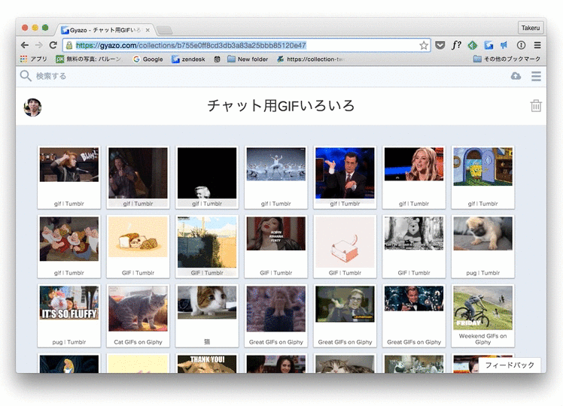Close the Gyazo browser tab
This screenshot has height=406, width=563.
click(x=148, y=30)
